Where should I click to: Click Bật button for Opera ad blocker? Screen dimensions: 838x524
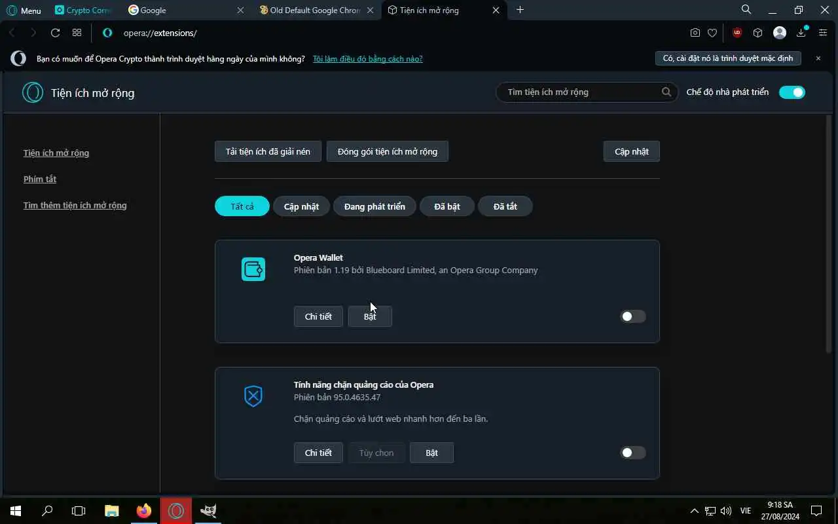pyautogui.click(x=432, y=453)
